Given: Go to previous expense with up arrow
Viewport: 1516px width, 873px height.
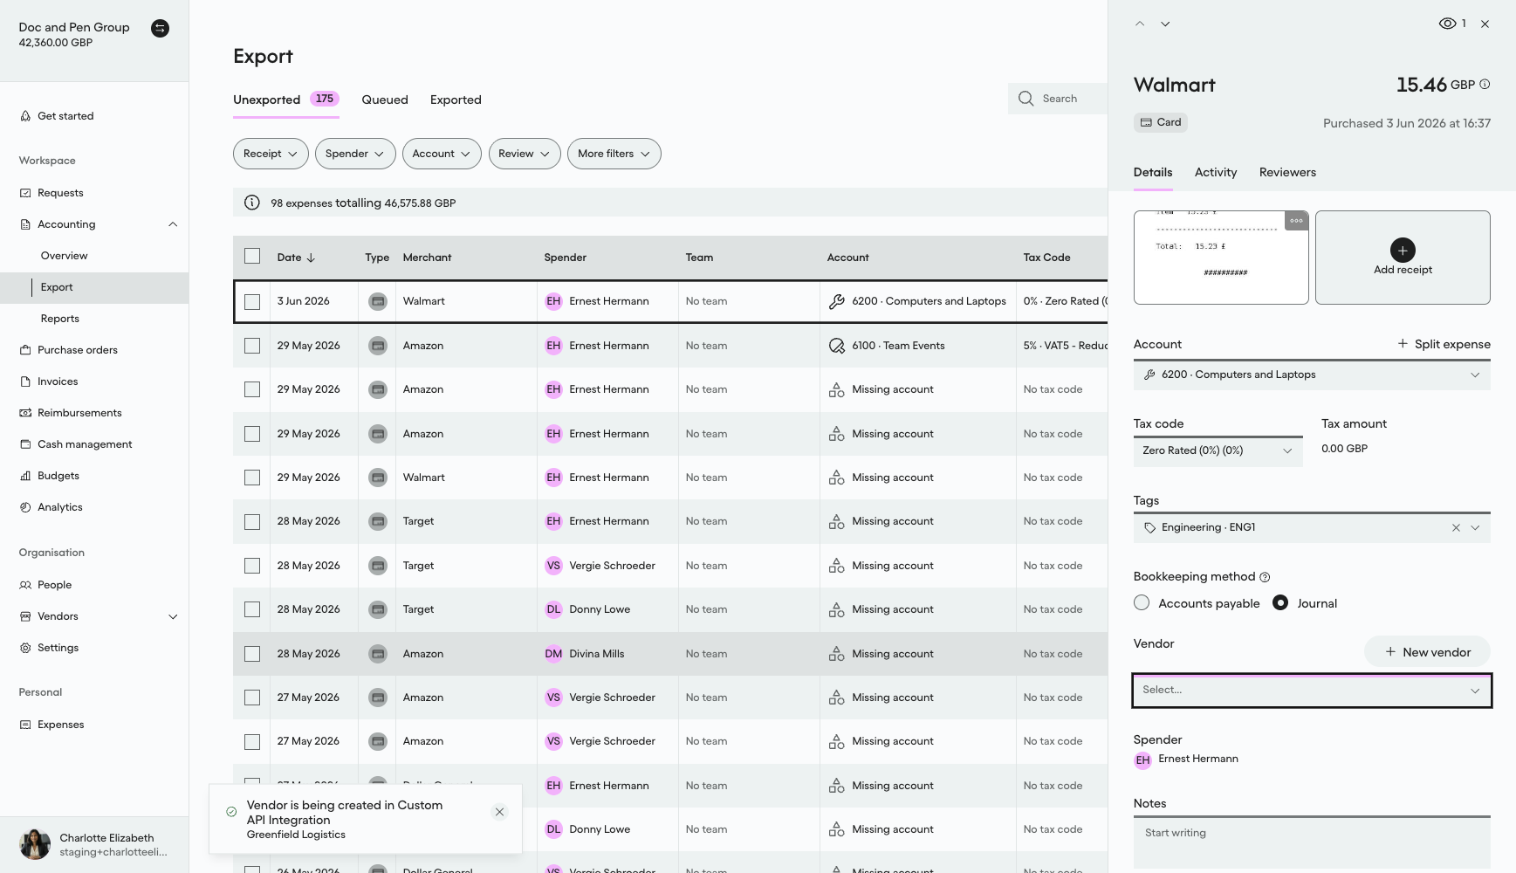Looking at the screenshot, I should point(1140,24).
